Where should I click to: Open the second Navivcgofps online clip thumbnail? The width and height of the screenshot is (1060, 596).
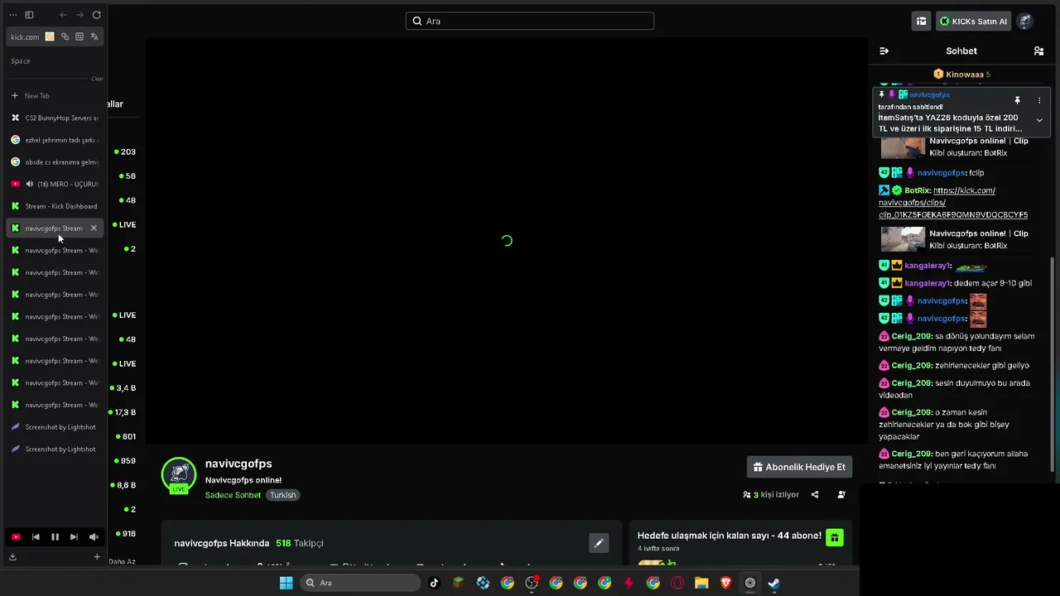903,239
